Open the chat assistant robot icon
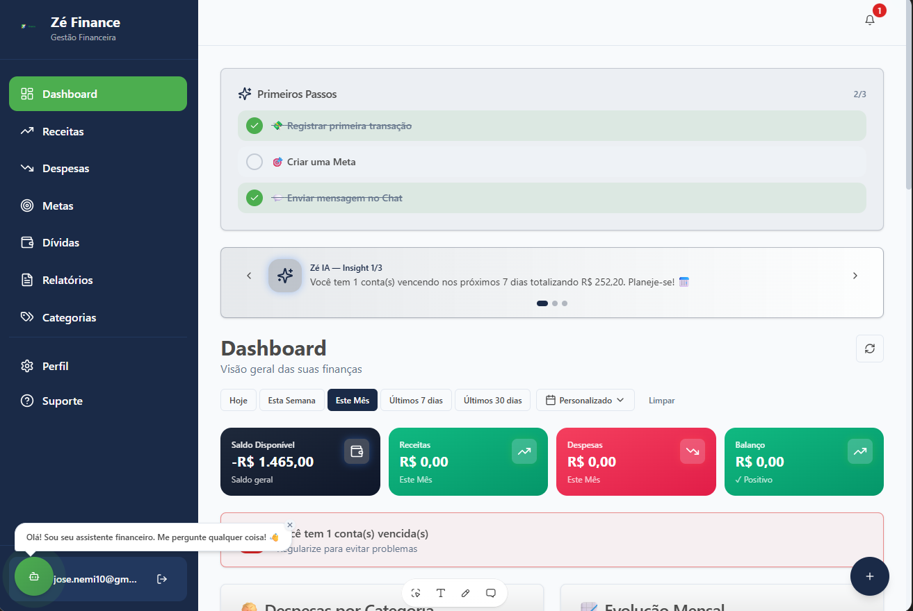 click(34, 576)
